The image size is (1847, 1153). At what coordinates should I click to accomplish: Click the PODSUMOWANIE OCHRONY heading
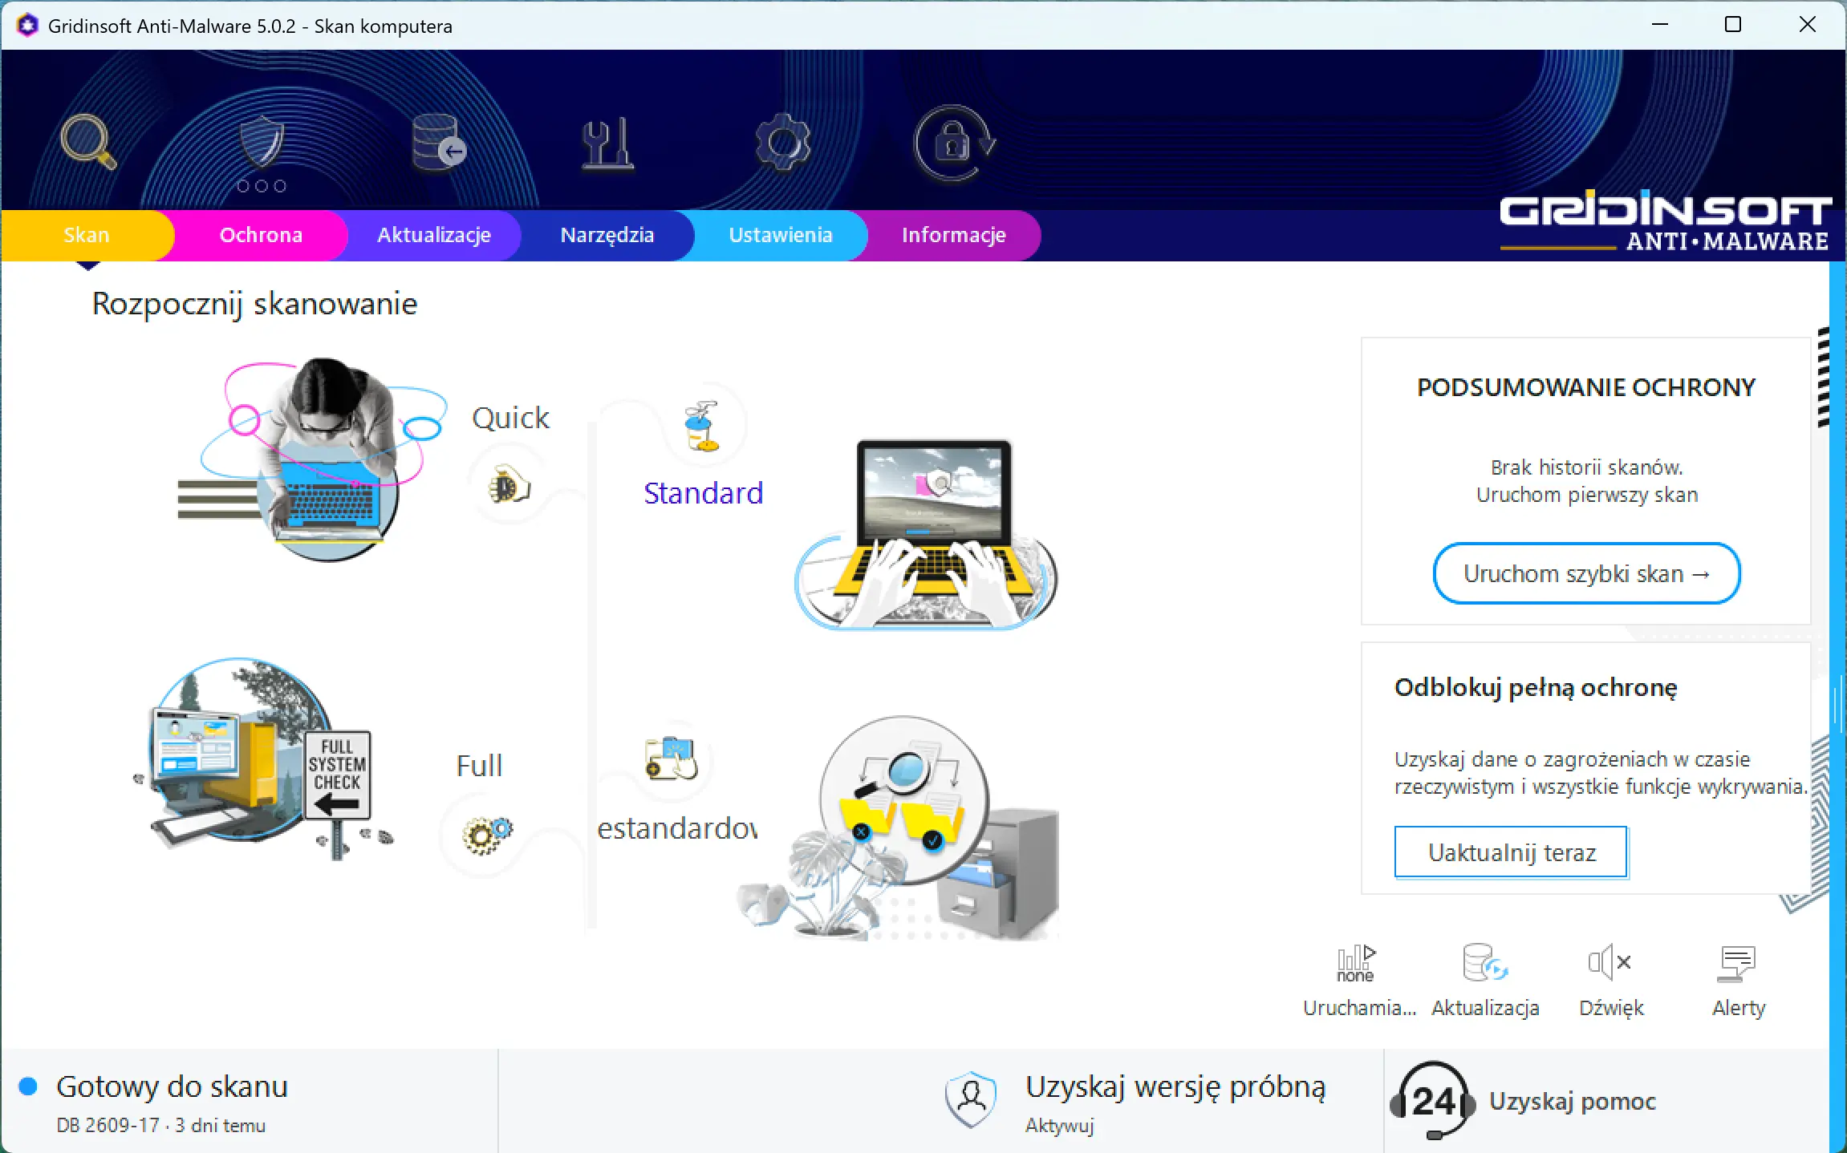point(1586,387)
